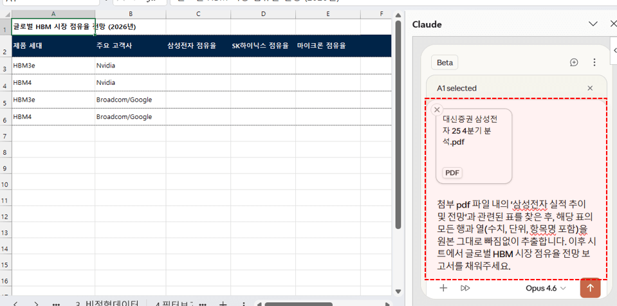Select the 삼성전자 점유율 header cell
617x306 pixels.
click(198, 46)
